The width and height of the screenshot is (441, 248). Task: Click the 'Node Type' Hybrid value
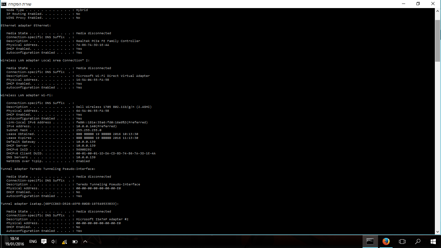(x=82, y=10)
